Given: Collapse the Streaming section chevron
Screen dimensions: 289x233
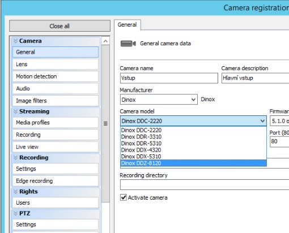Looking at the screenshot, I should [15, 111].
